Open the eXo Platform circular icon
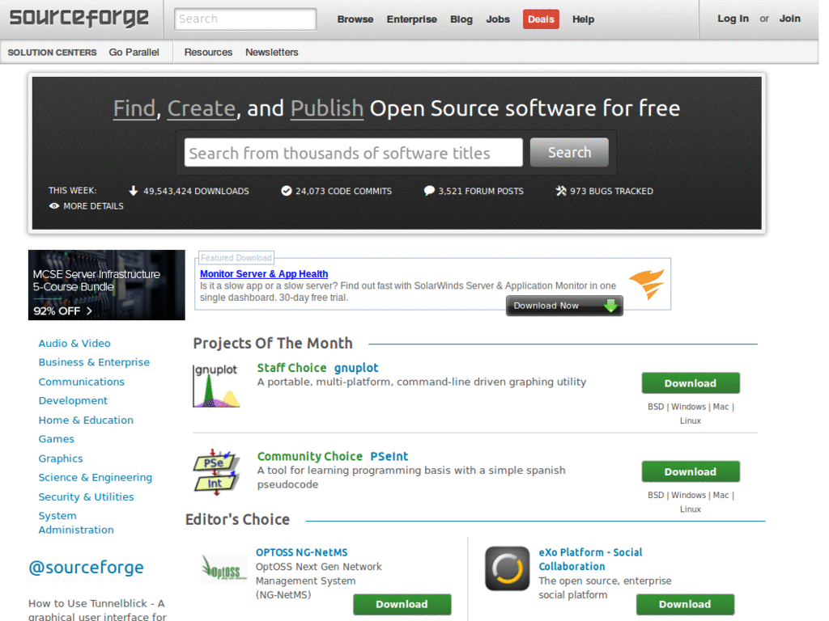This screenshot has width=829, height=621. coord(507,568)
